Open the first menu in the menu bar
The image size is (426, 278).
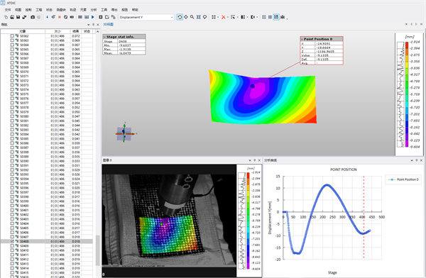(x=8, y=10)
